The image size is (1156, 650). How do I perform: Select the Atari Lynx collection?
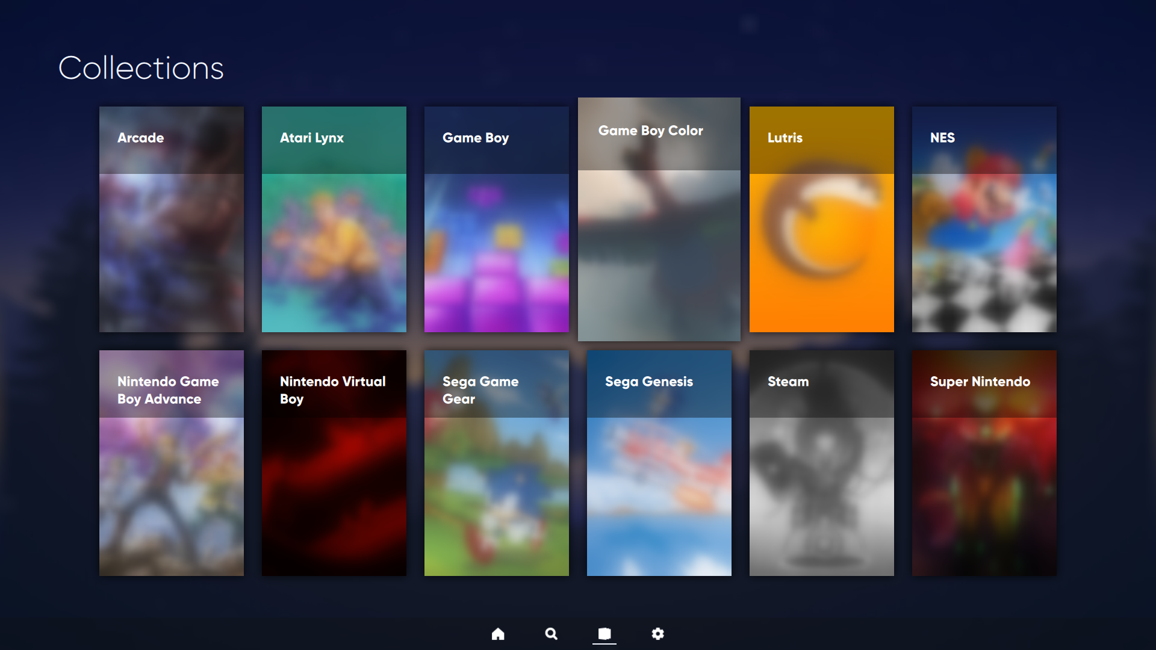(x=334, y=219)
